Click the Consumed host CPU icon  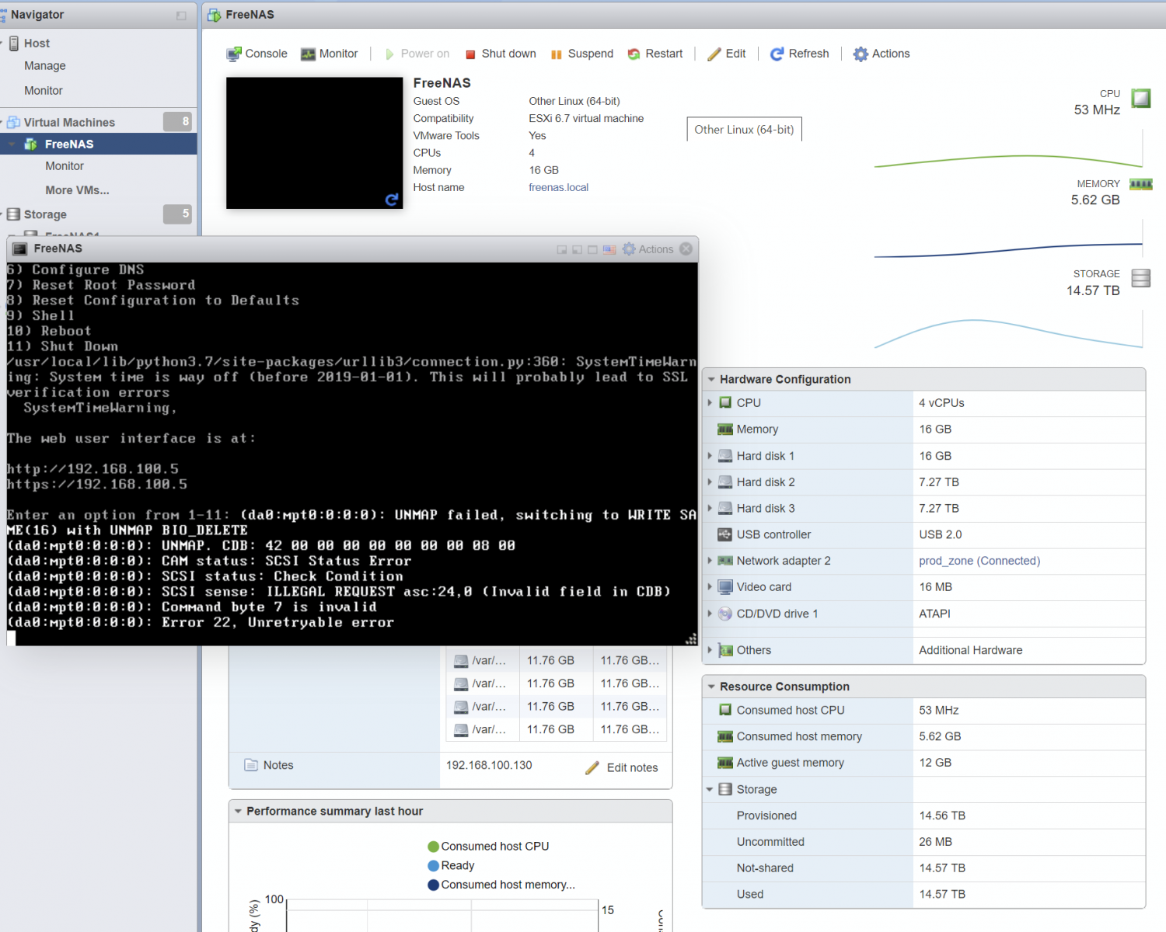click(725, 710)
